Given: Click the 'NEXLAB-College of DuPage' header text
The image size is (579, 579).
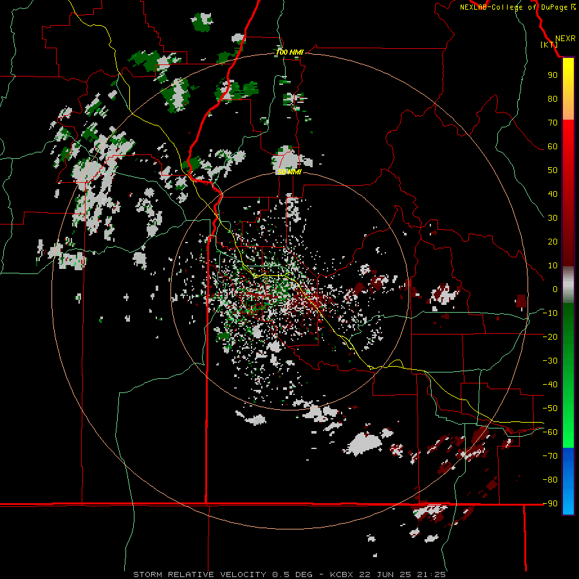Looking at the screenshot, I should pyautogui.click(x=513, y=7).
